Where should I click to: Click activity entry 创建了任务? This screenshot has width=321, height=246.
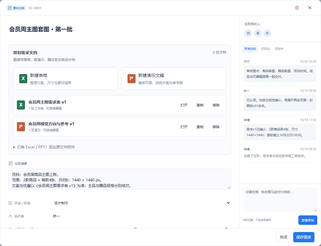coord(275,156)
